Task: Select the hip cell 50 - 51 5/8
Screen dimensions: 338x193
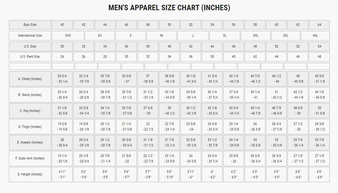Action: (x=319, y=111)
